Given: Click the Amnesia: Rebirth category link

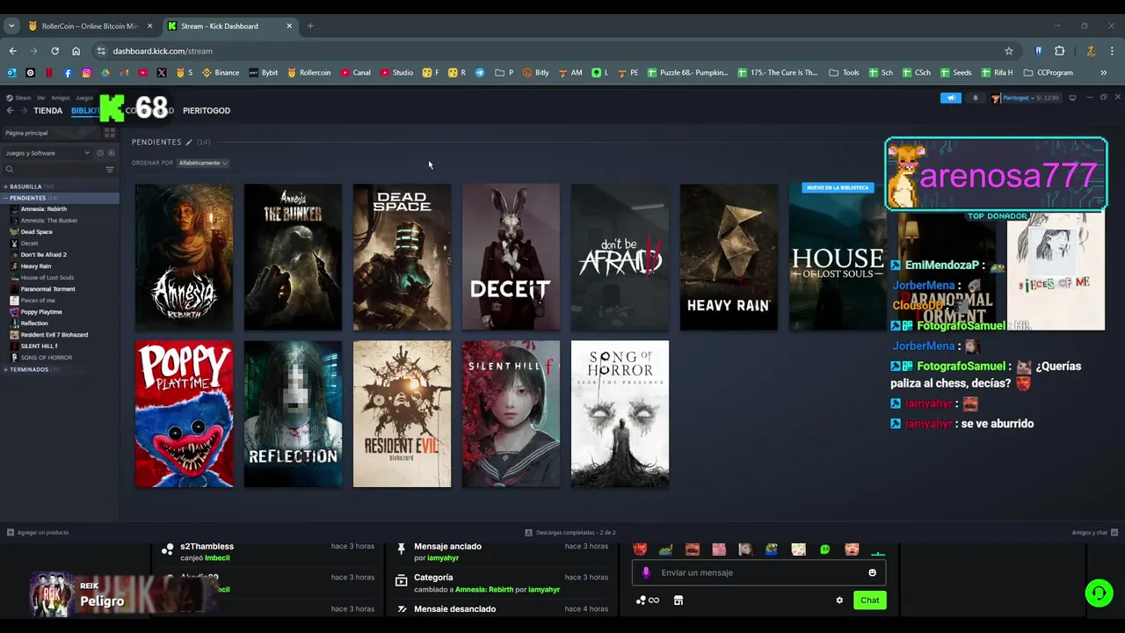Looking at the screenshot, I should [x=483, y=589].
